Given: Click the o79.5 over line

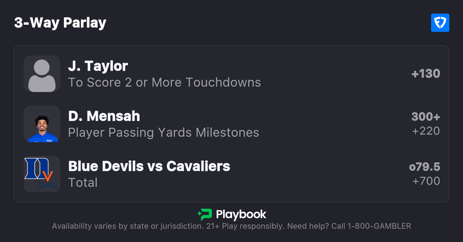Looking at the screenshot, I should [425, 167].
